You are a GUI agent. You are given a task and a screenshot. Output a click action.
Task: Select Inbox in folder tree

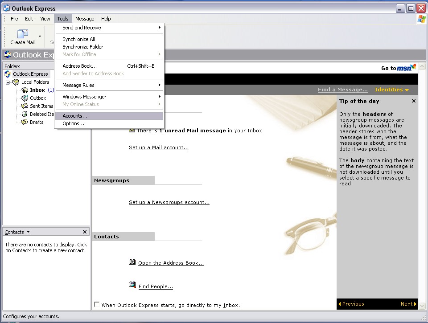(37, 90)
